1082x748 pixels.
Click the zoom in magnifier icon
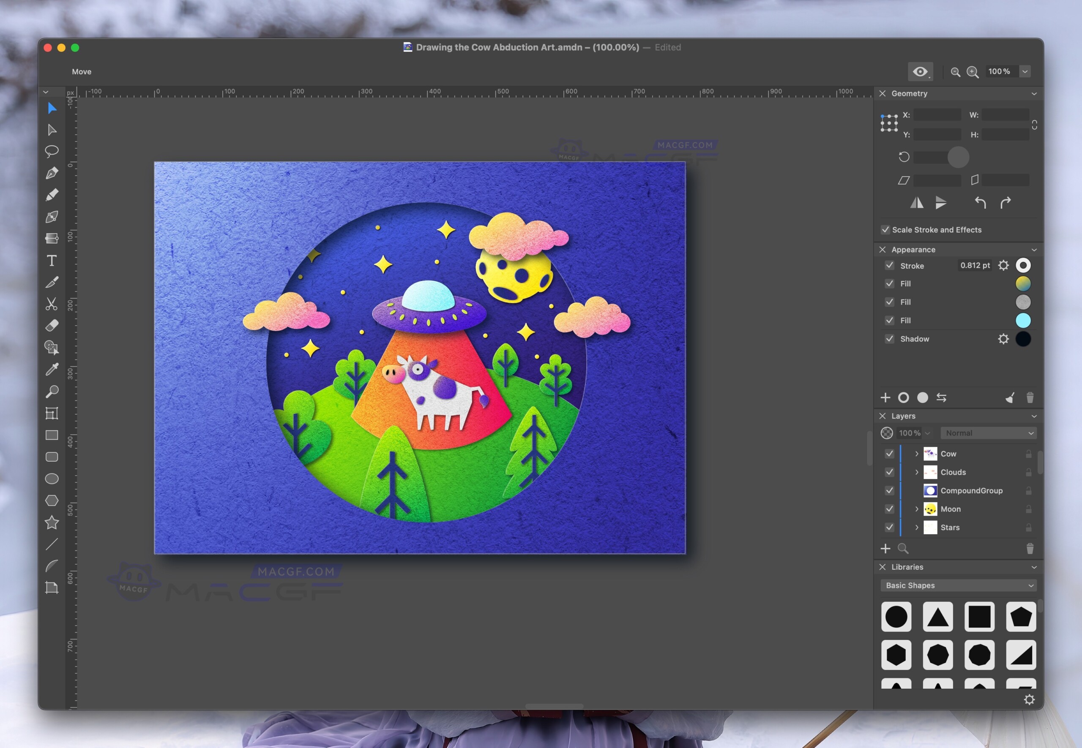point(972,72)
